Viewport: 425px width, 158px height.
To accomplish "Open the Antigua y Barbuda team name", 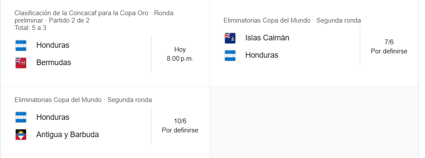I will coord(67,135).
